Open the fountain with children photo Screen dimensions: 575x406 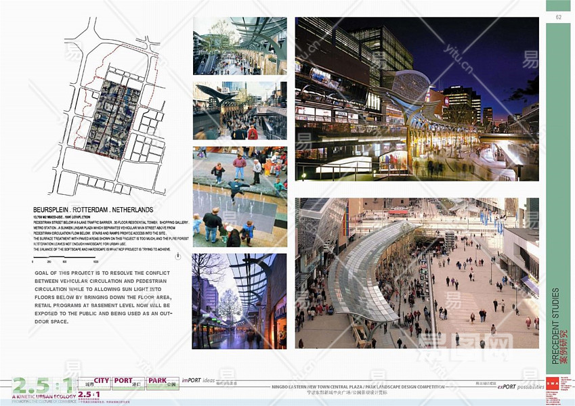coord(240,196)
